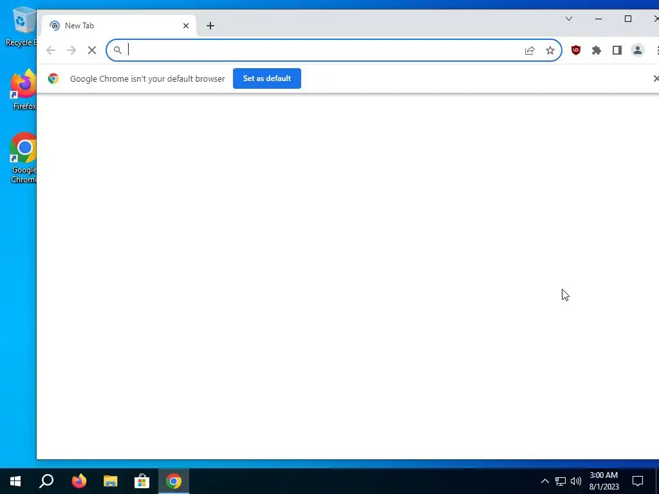The height and width of the screenshot is (494, 659).
Task: Expand the tab search chevron
Action: [x=569, y=19]
